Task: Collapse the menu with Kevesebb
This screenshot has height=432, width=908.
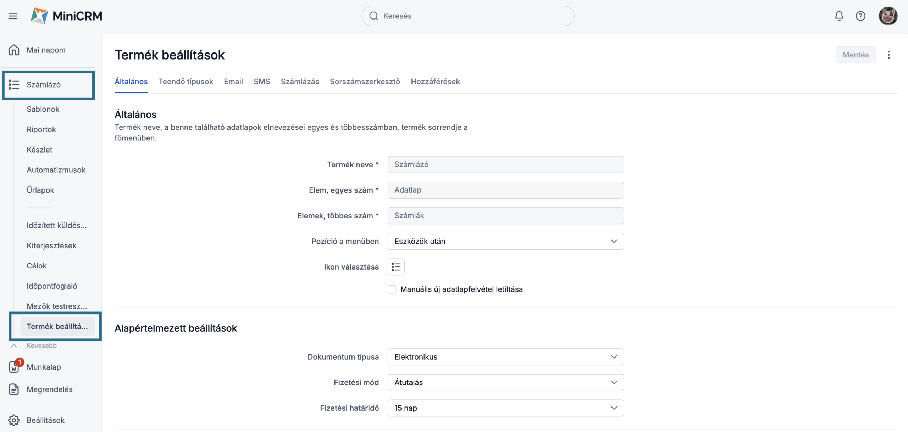Action: coord(41,345)
